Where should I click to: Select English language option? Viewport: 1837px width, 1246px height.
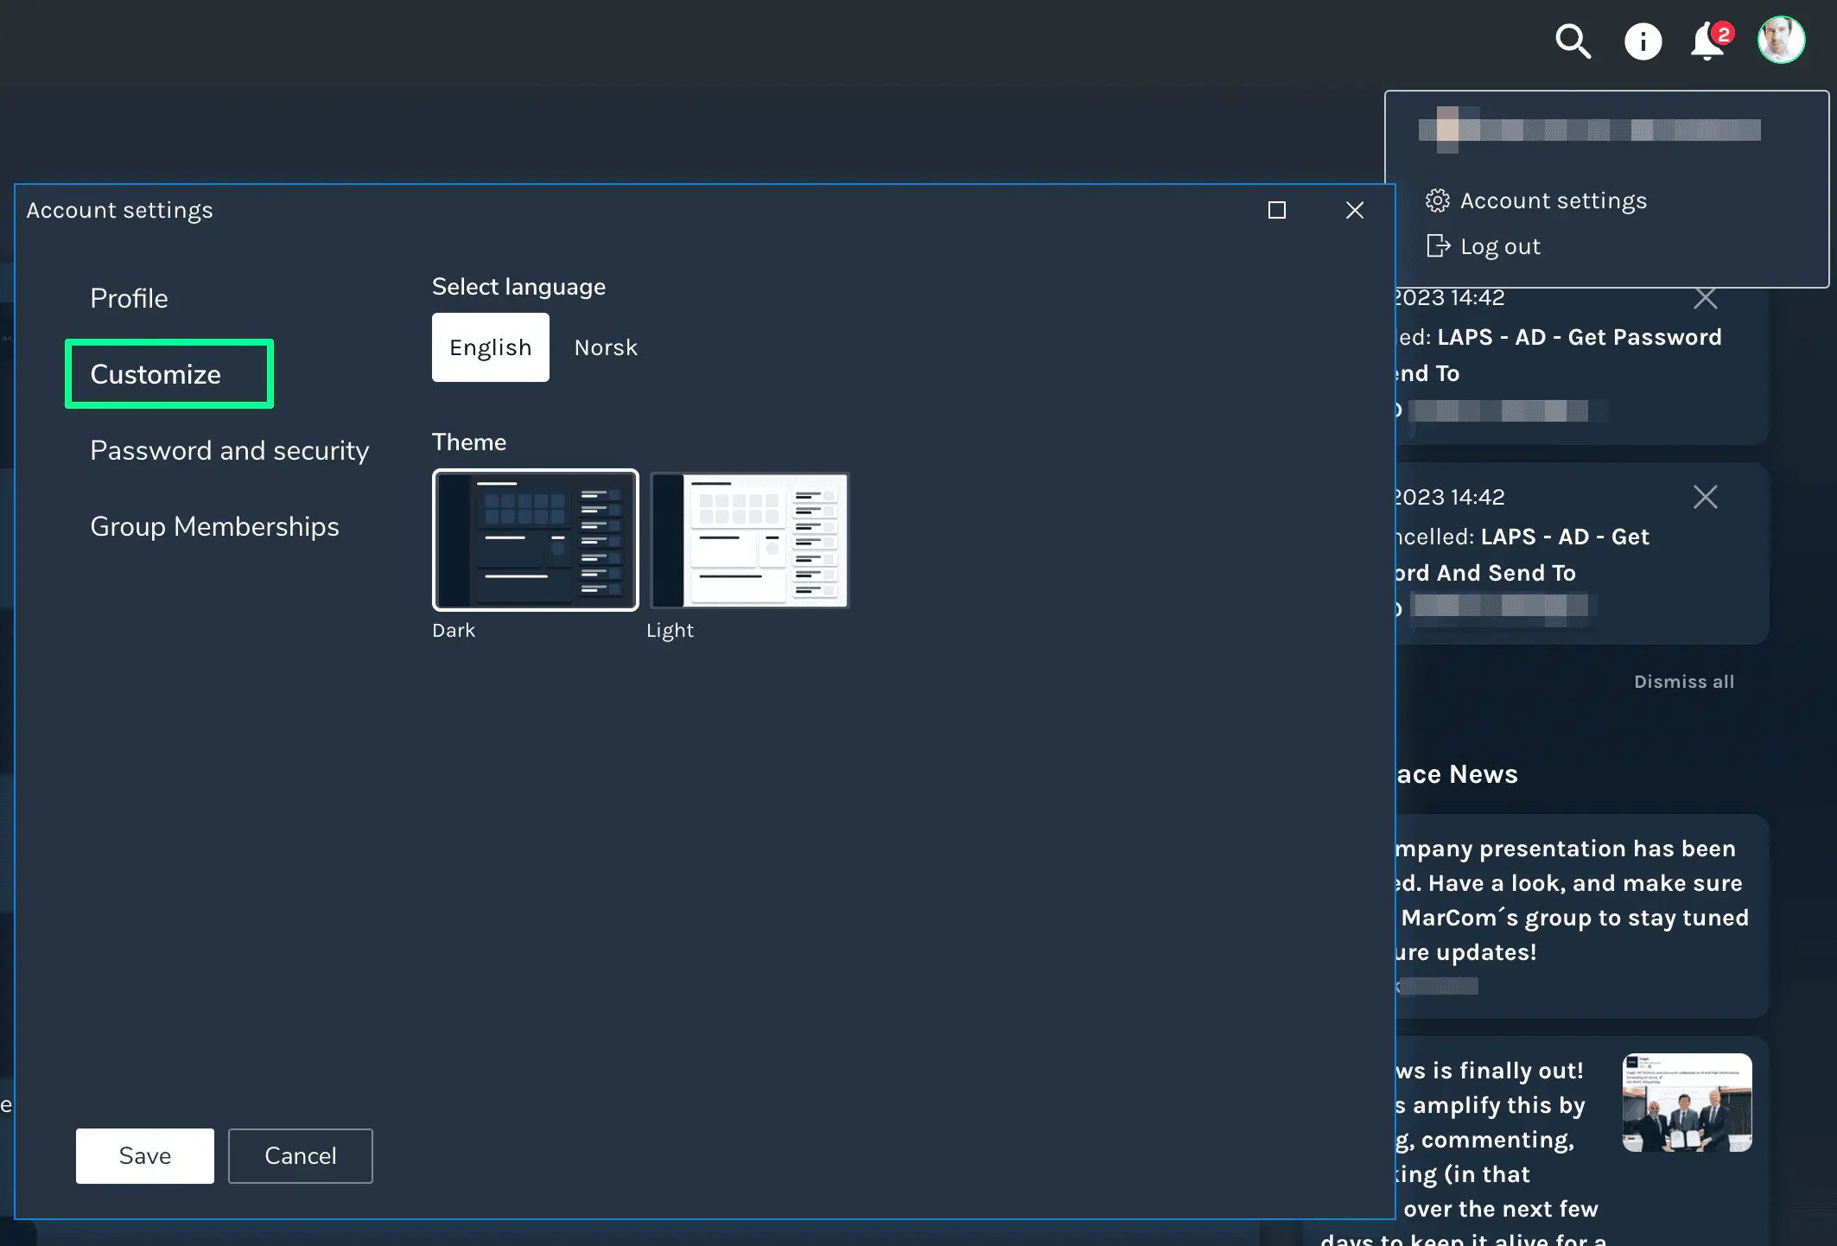coord(490,347)
